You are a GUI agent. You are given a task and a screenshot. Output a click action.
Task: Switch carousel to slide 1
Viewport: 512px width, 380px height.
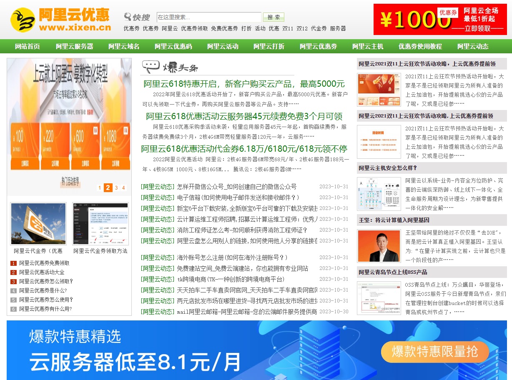coord(100,188)
